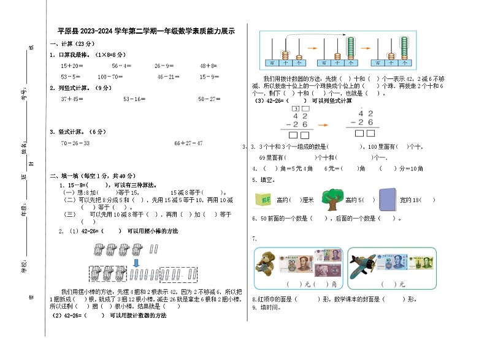
Task: Click the expression 66+27-47
Action: pyautogui.click(x=188, y=143)
